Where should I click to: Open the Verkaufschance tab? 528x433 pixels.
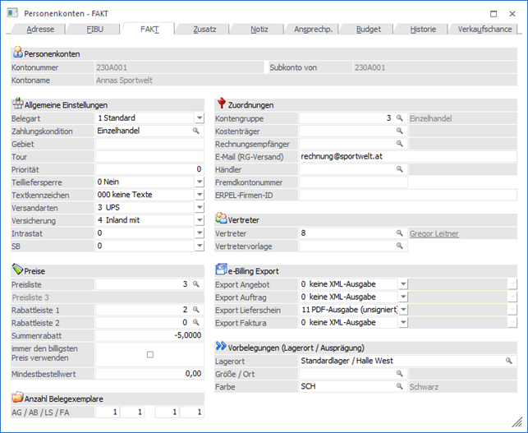coord(484,29)
